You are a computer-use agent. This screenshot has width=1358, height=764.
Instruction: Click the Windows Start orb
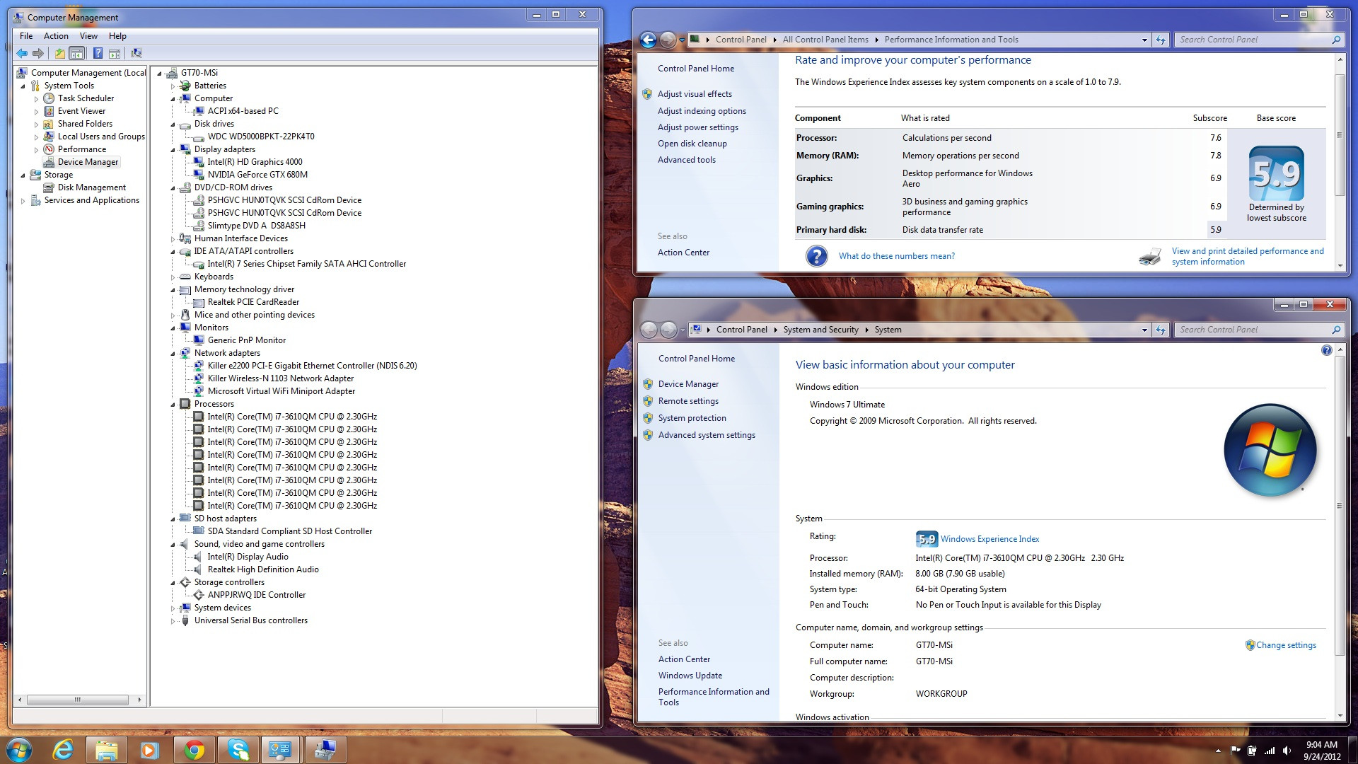(18, 750)
